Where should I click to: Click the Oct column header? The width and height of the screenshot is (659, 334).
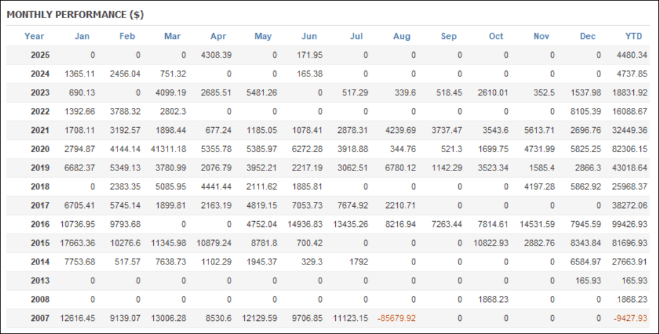tap(496, 36)
